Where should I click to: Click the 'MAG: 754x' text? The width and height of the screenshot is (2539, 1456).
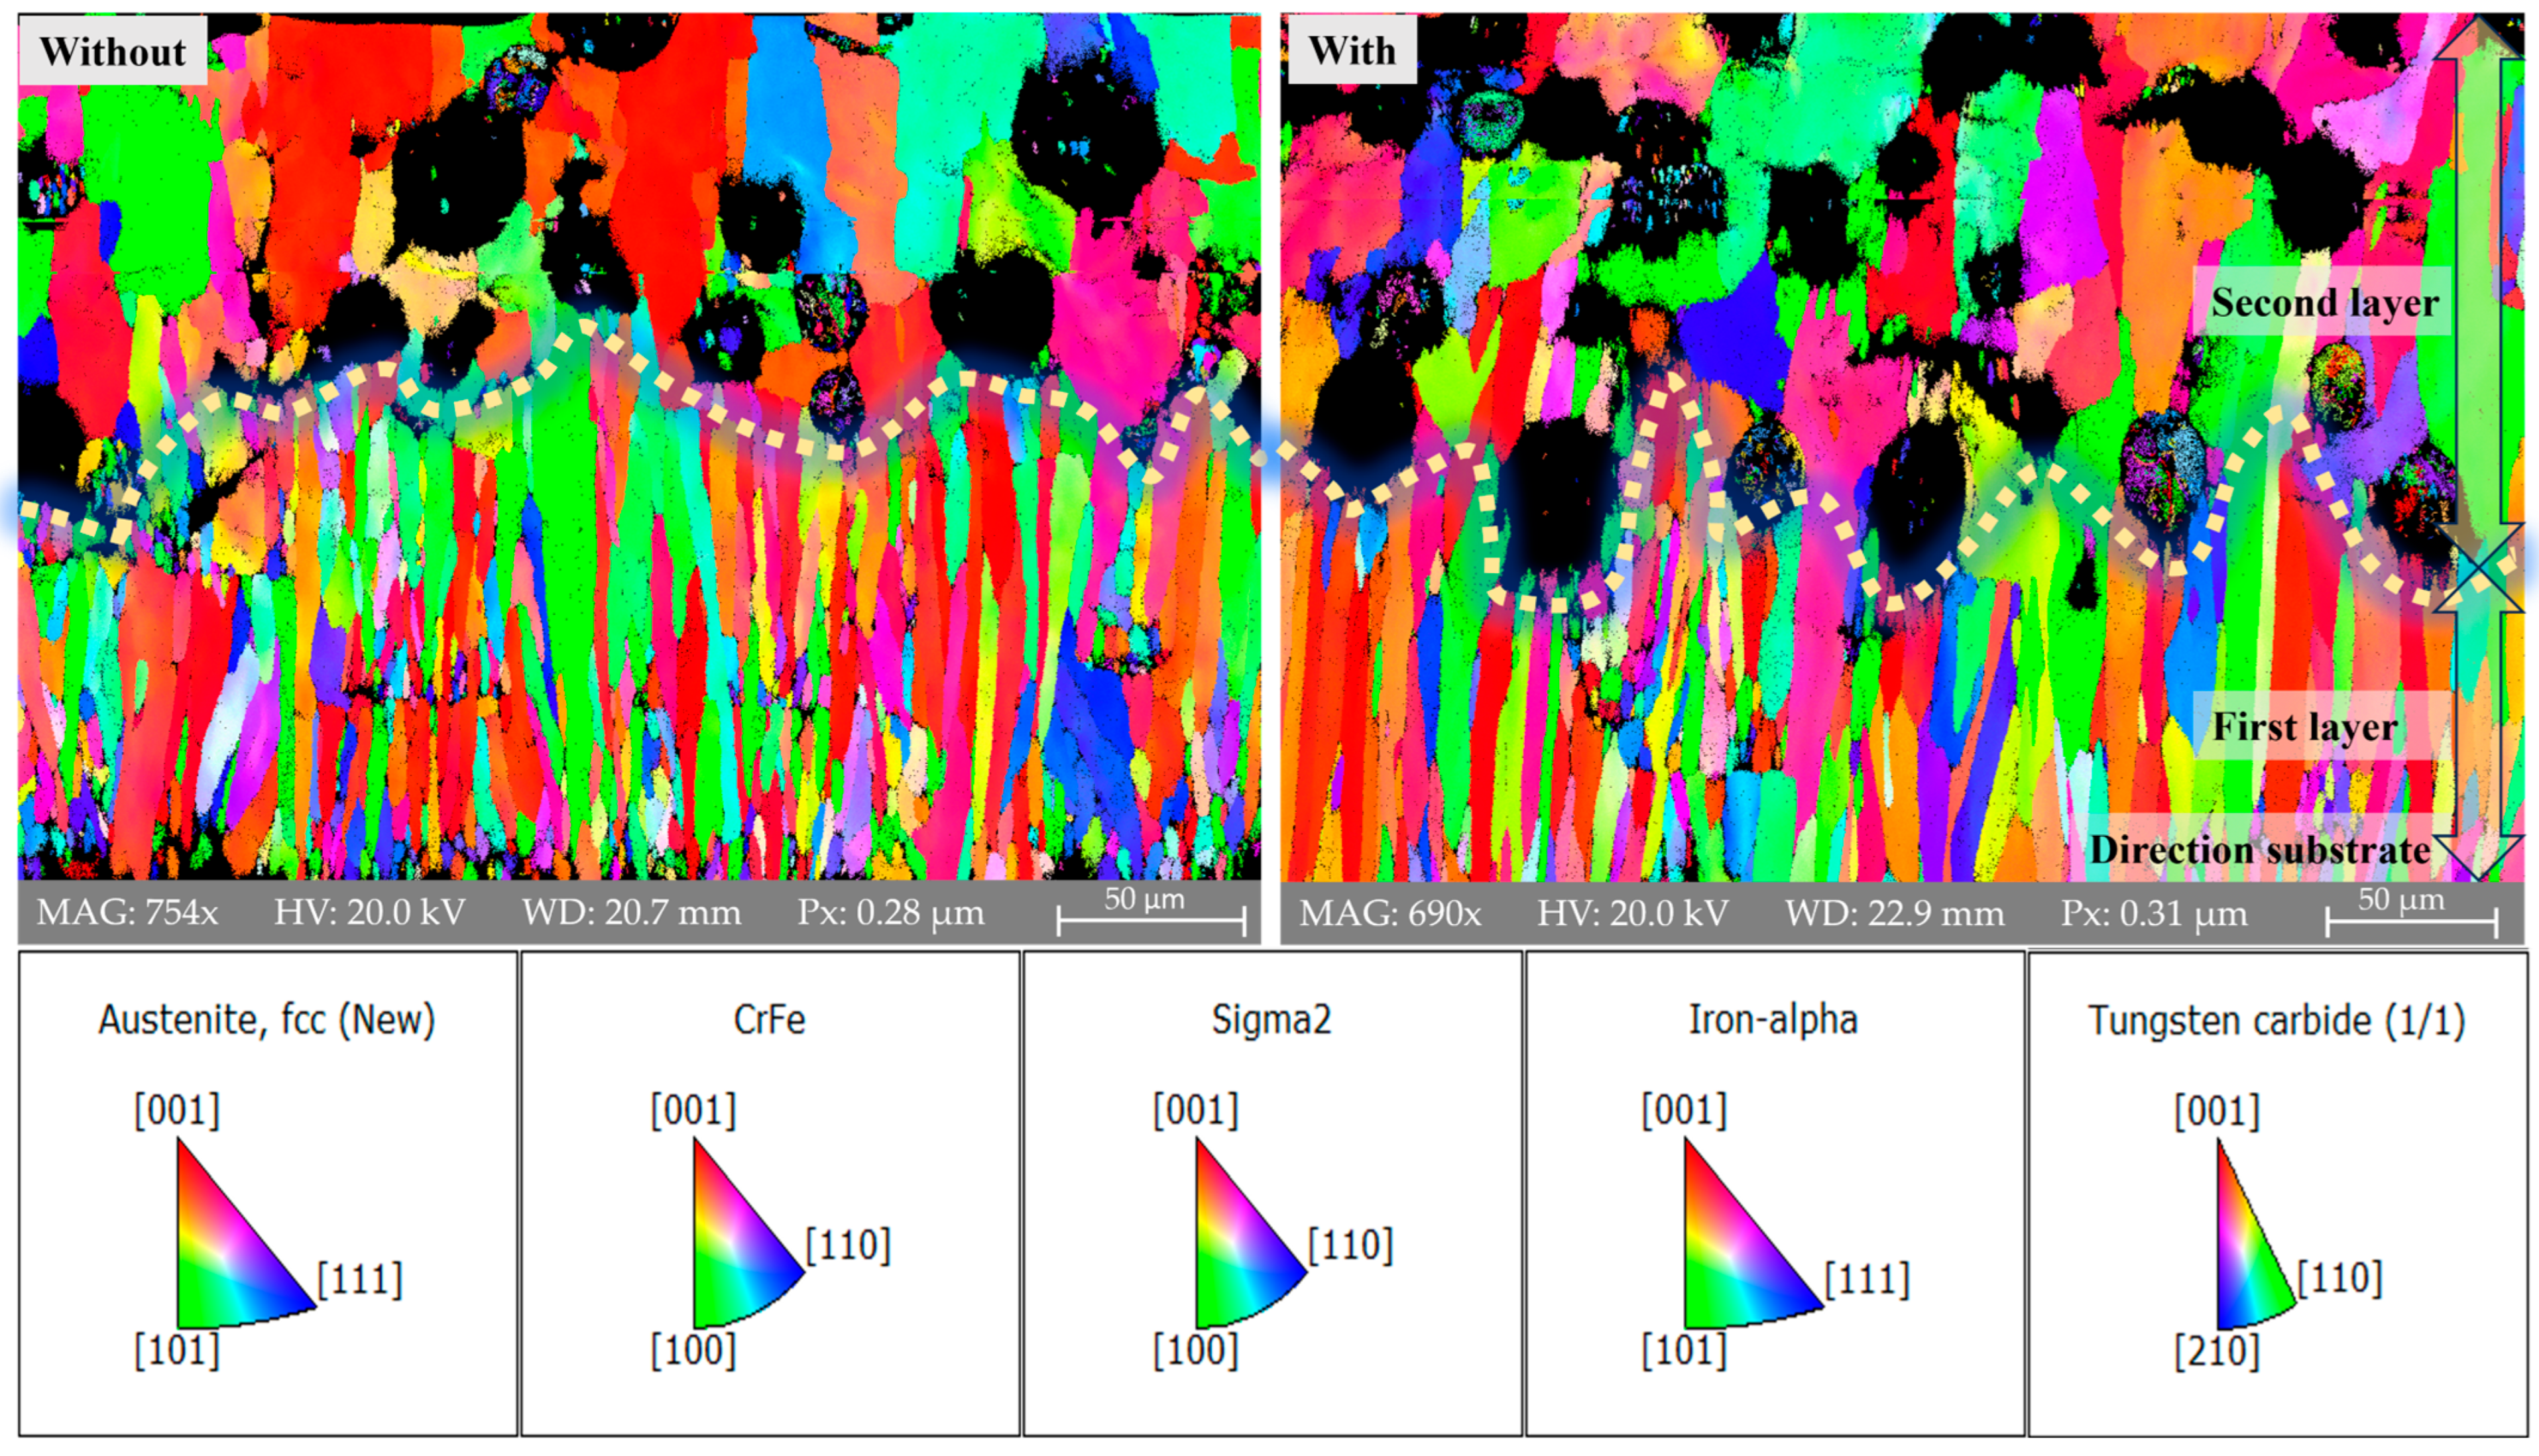click(x=127, y=913)
